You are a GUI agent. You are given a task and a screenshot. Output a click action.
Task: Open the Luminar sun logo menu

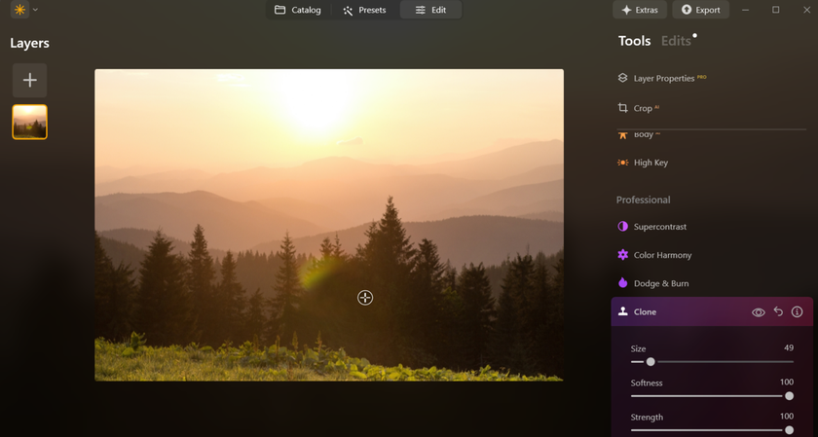pos(19,10)
